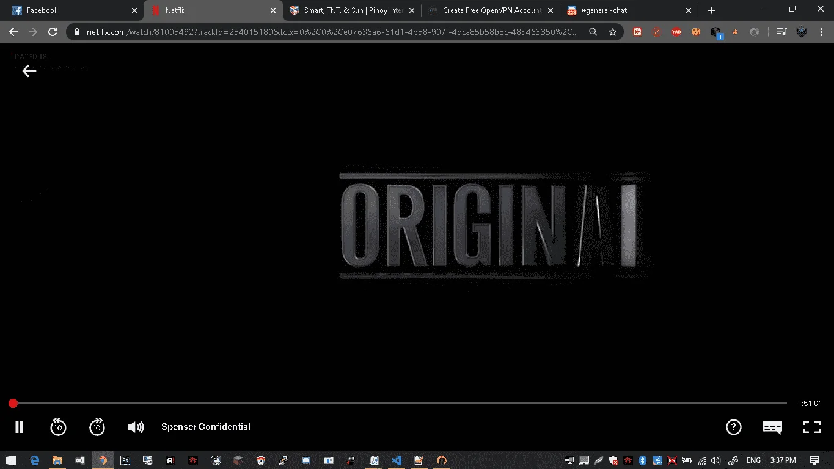Screen dimensions: 834x469
Task: Open system volume tray icon
Action: click(x=715, y=460)
